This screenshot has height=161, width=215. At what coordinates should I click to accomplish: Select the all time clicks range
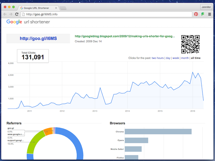pyautogui.click(x=196, y=58)
